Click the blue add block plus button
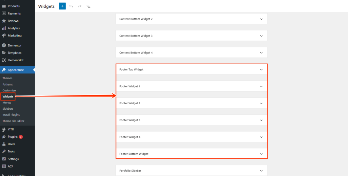The image size is (348, 176). 62,6
